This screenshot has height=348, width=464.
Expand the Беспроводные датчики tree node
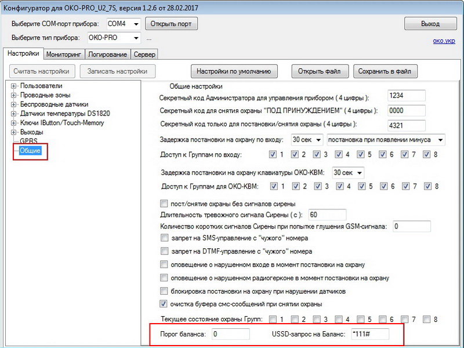point(13,104)
